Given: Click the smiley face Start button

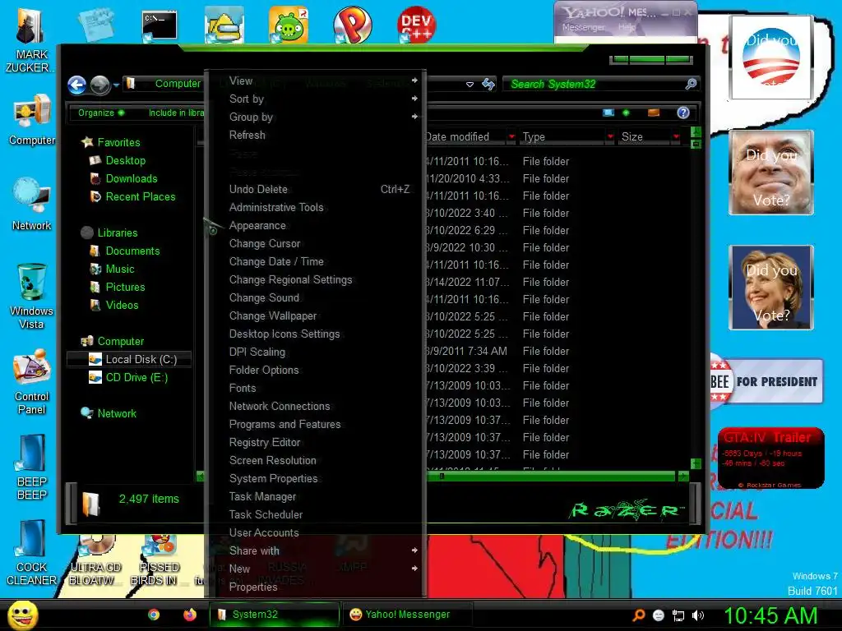Looking at the screenshot, I should (22, 615).
